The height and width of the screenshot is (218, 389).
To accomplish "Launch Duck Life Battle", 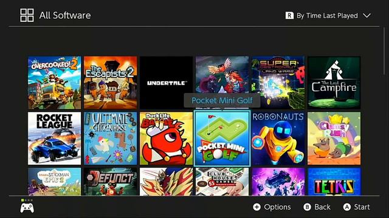I will [166, 139].
